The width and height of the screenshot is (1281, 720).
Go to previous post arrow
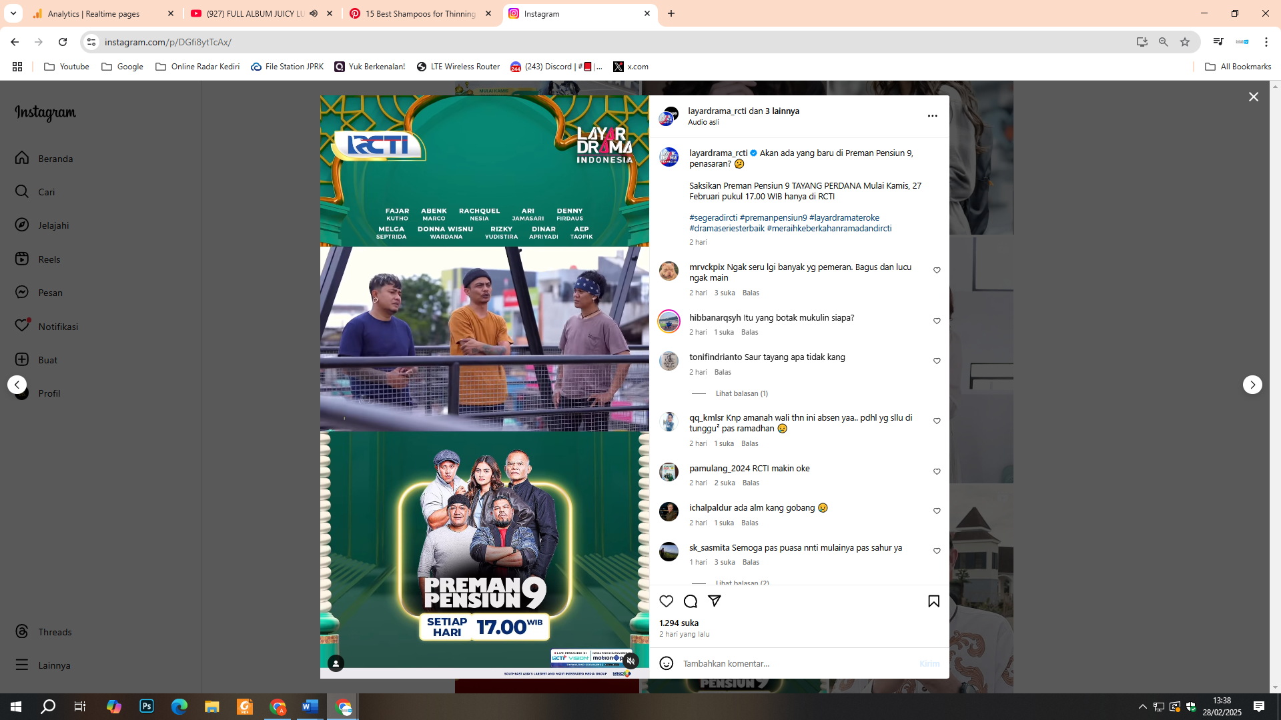(x=17, y=385)
